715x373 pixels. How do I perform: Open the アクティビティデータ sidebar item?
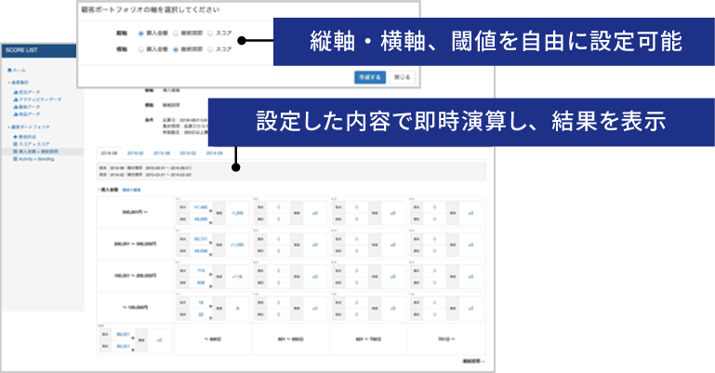pyautogui.click(x=35, y=99)
